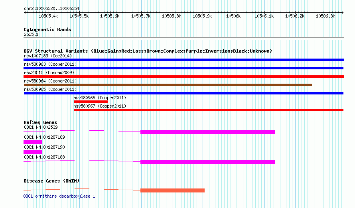Viewport: 355px width, 208px height.
Task: Click the 10506.1k ruler tick label
Action: coord(264,16)
